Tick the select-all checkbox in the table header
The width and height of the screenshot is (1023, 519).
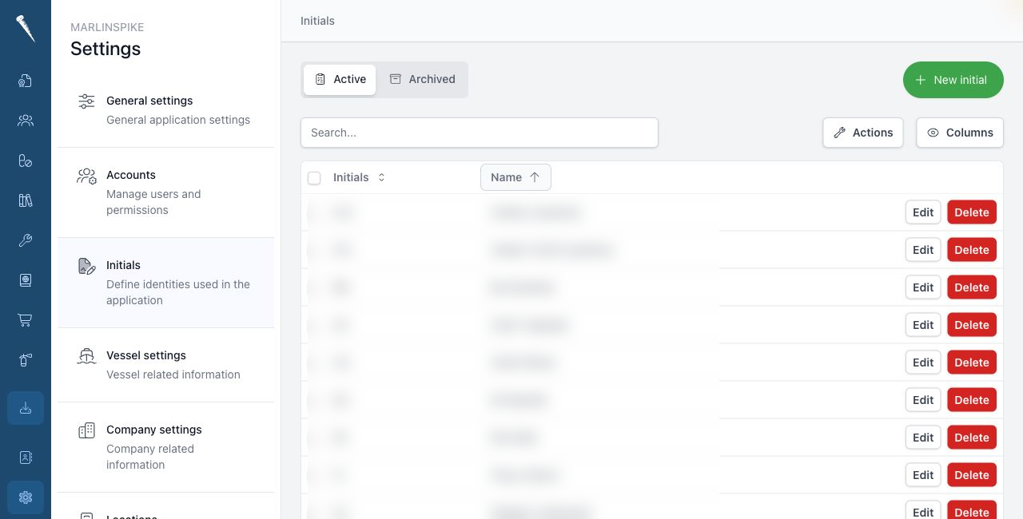tap(314, 178)
